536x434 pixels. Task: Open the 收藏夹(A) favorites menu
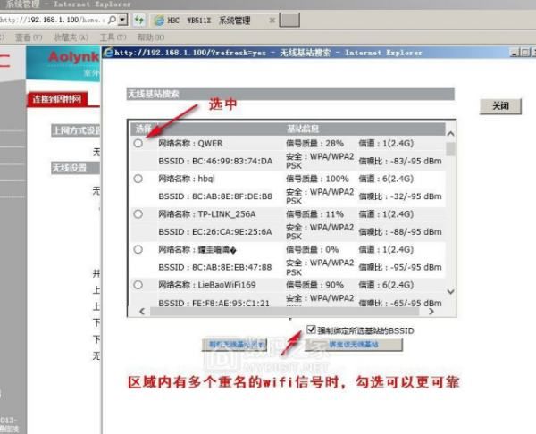pos(70,38)
